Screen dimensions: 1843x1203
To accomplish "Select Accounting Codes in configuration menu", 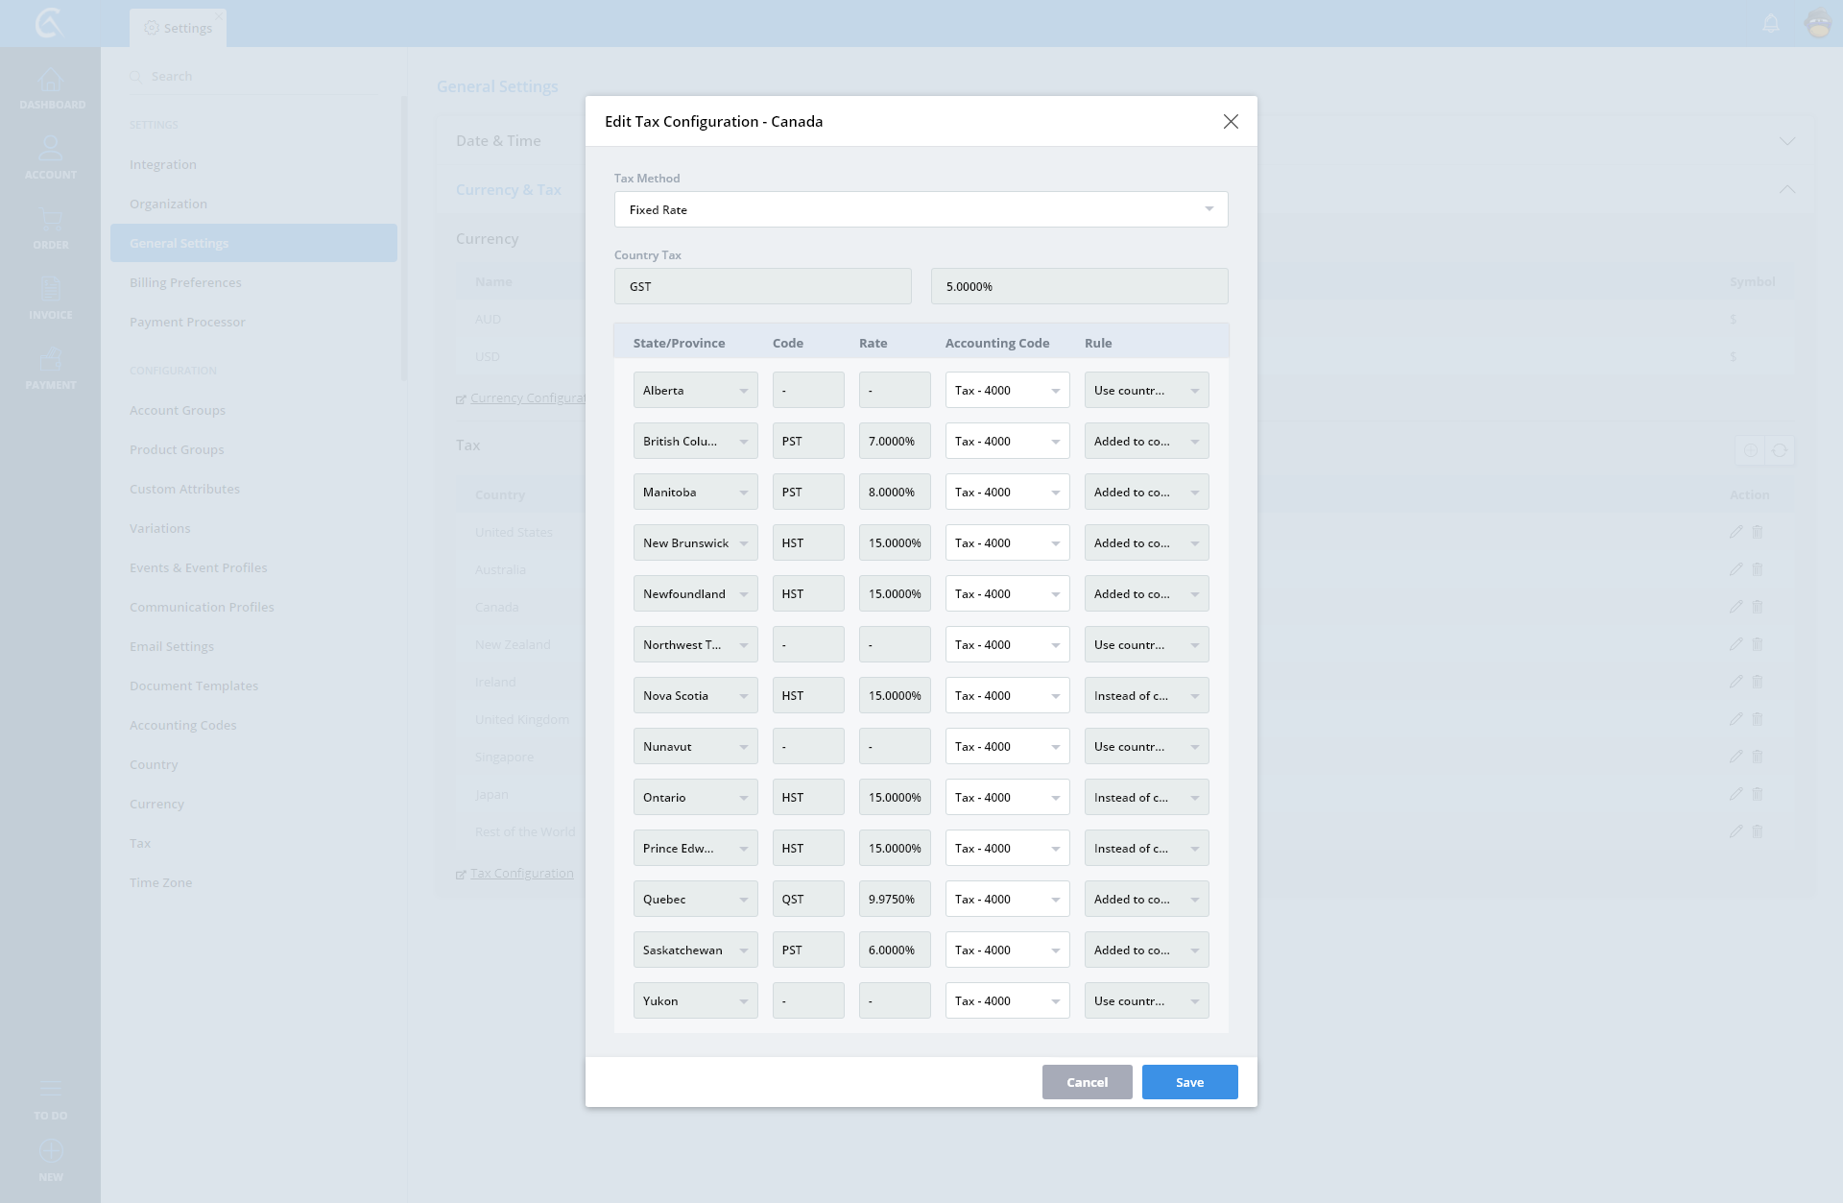I will pyautogui.click(x=182, y=725).
